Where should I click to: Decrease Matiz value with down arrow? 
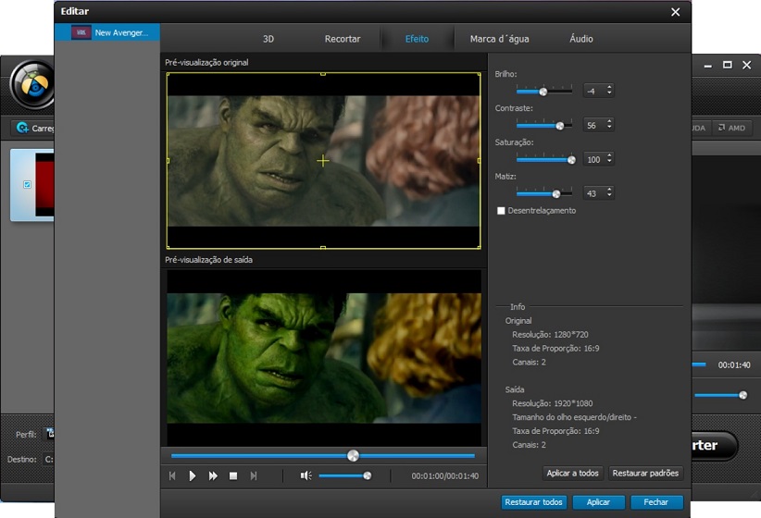click(x=609, y=195)
